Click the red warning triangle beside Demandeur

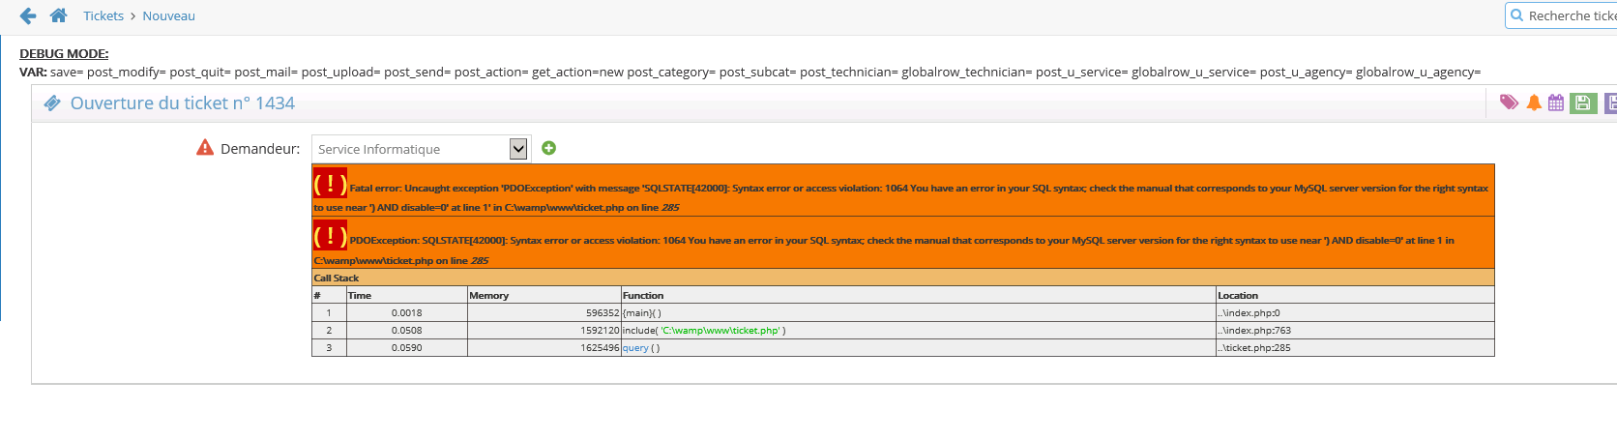205,148
